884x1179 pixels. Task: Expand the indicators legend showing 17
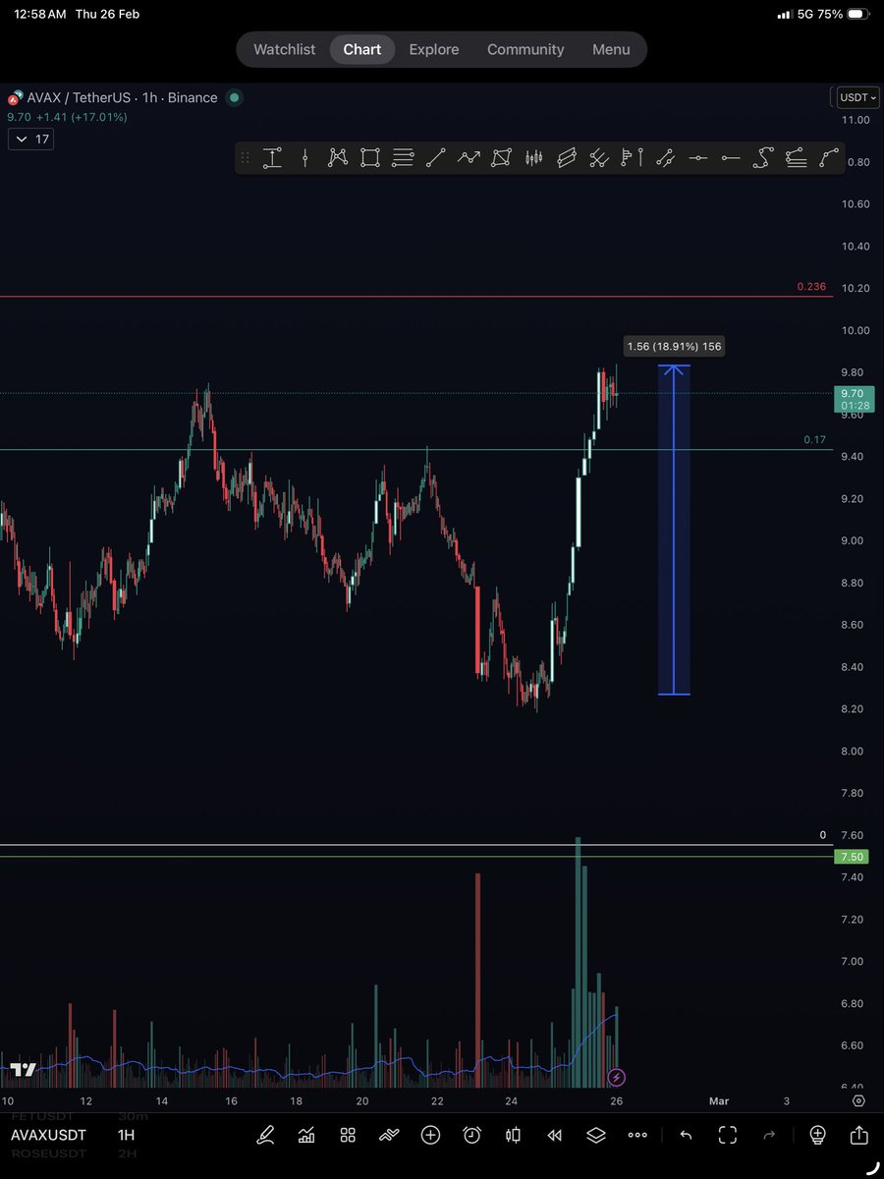coord(30,140)
